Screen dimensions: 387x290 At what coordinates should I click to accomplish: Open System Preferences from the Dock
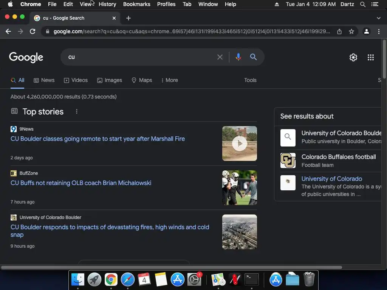click(194, 279)
